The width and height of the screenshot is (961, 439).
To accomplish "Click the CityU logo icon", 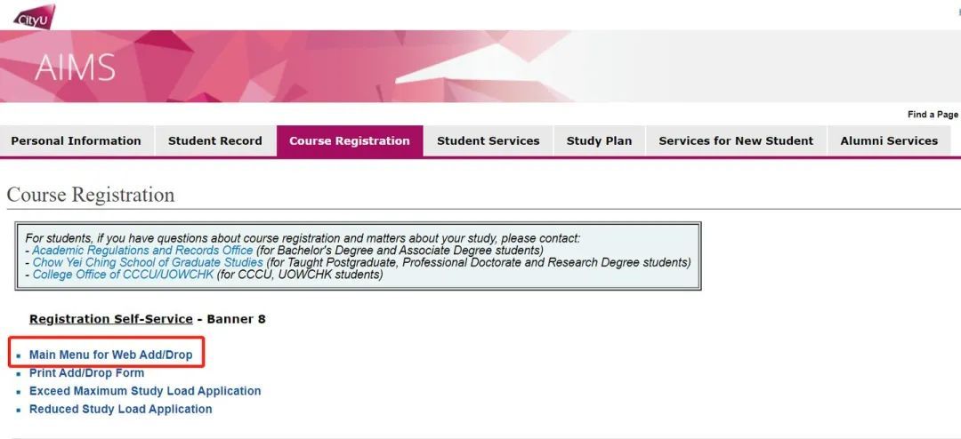I will tap(35, 17).
